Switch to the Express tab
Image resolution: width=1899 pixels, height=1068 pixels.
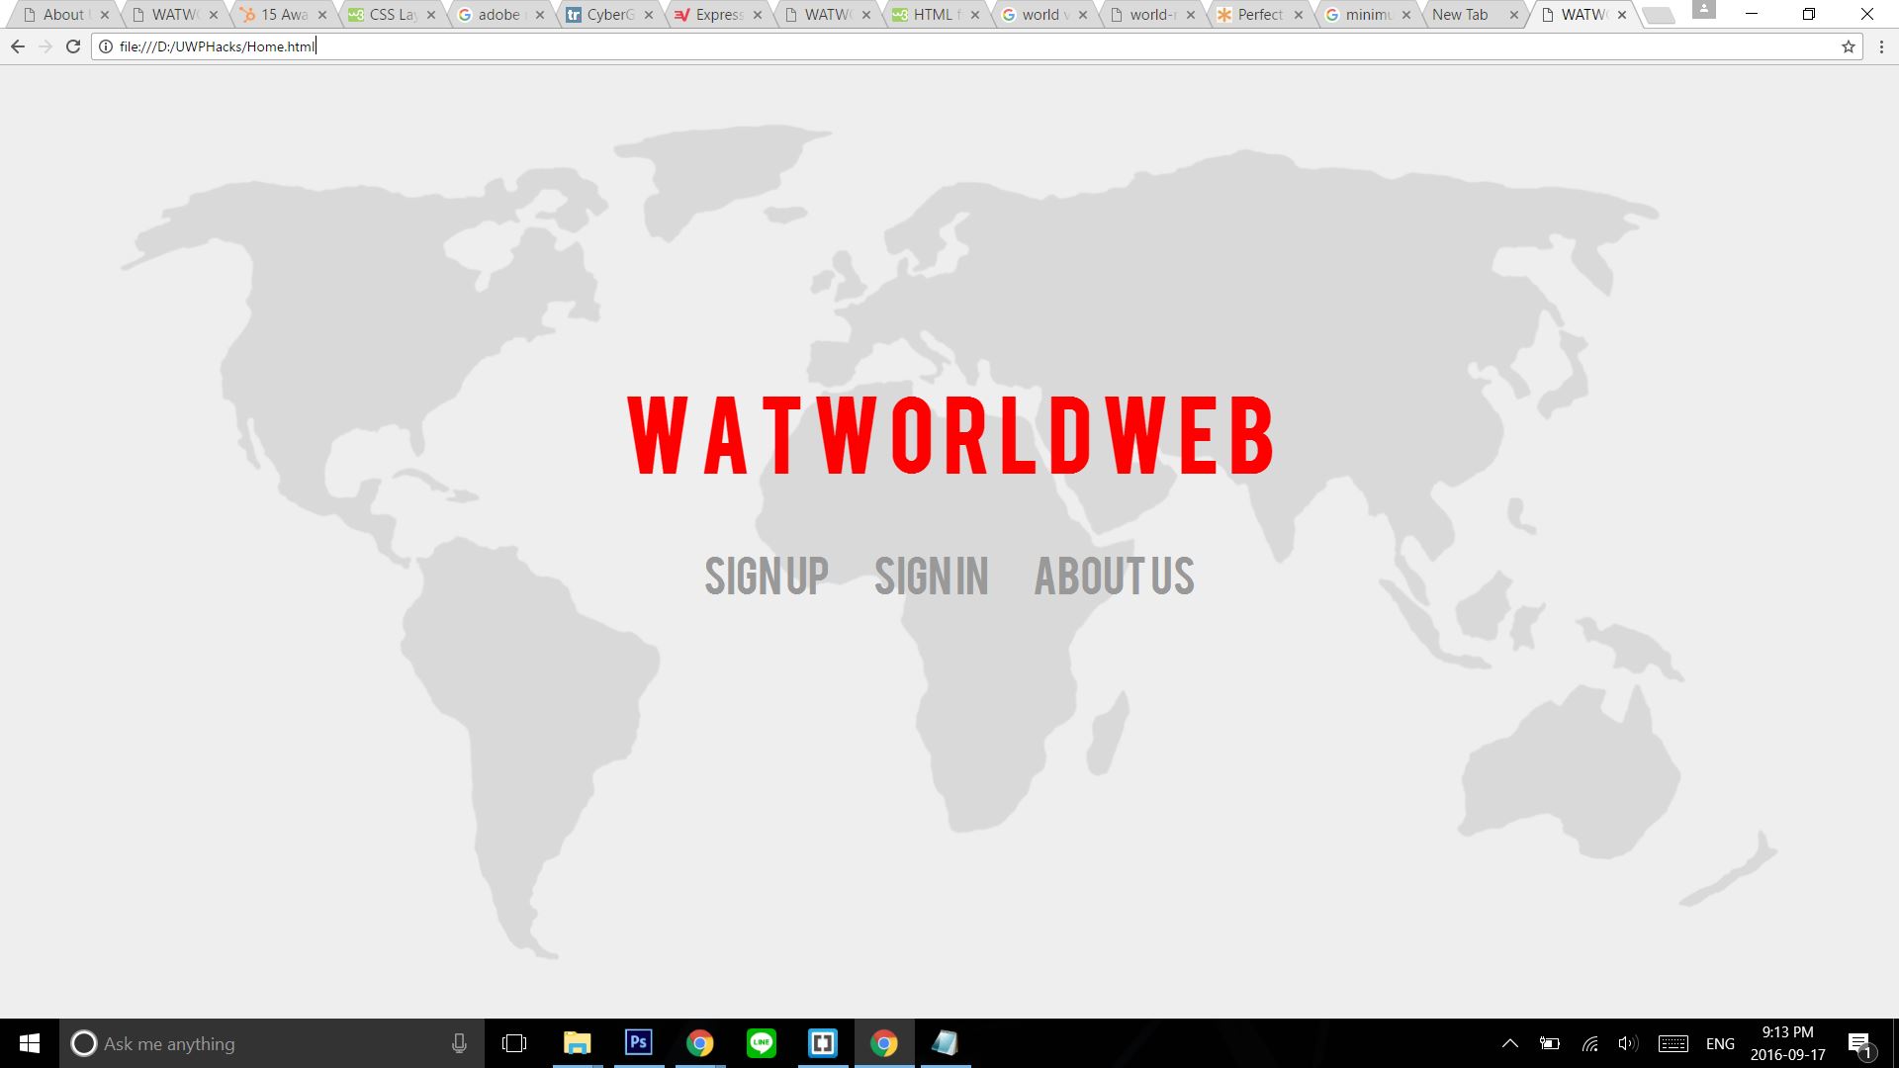[x=717, y=15]
